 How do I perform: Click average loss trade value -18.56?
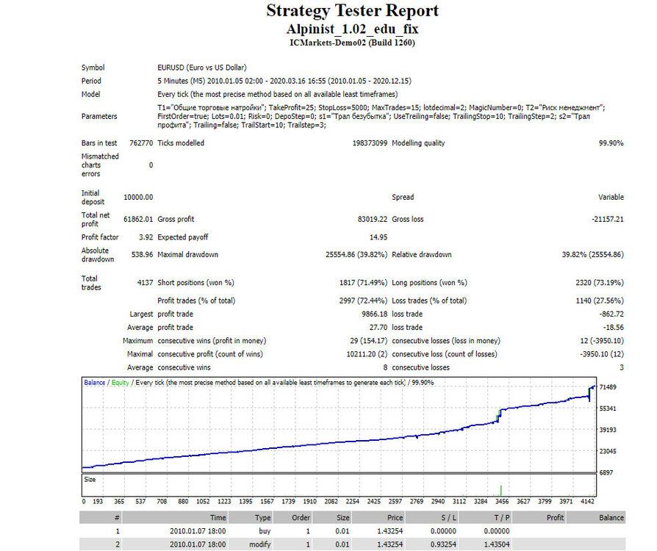pos(614,328)
